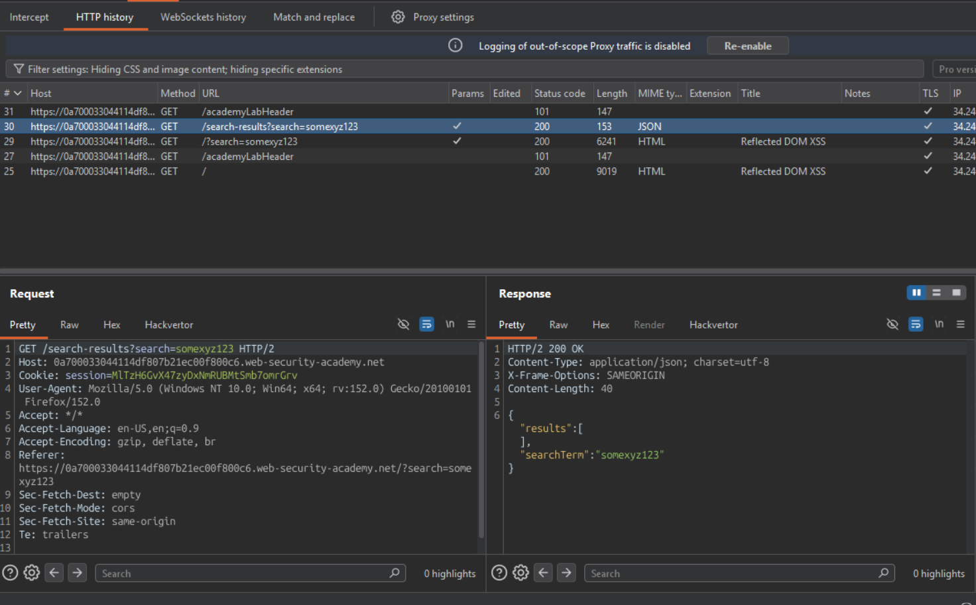The image size is (976, 605).
Task: Select top-bottom layout icon
Action: click(936, 293)
